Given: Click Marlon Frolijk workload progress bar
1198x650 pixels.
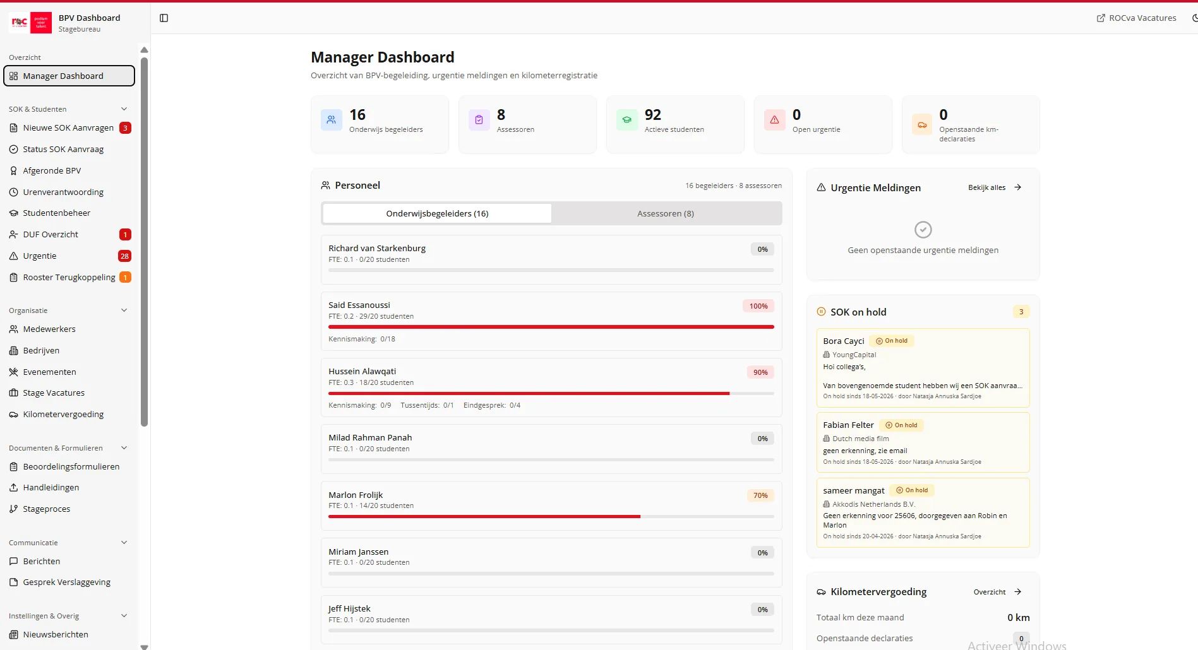Looking at the screenshot, I should [551, 516].
